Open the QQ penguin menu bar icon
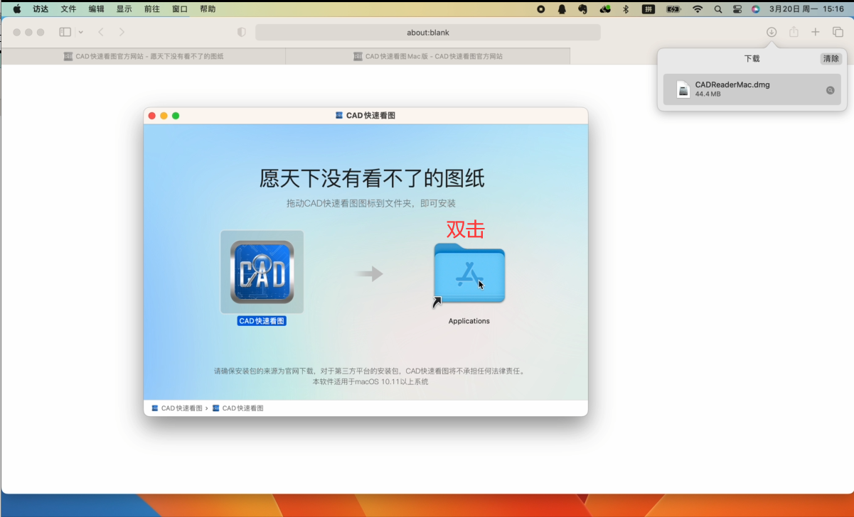This screenshot has height=517, width=854. point(562,9)
